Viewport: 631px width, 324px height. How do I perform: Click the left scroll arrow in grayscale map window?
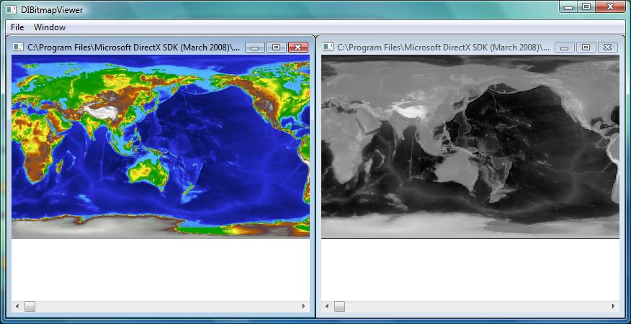[327, 306]
